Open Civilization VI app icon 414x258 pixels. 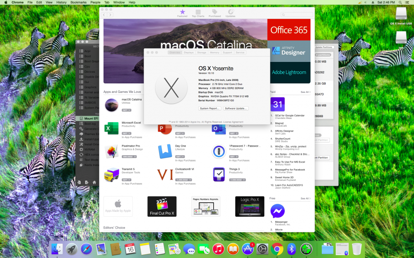pos(165,175)
